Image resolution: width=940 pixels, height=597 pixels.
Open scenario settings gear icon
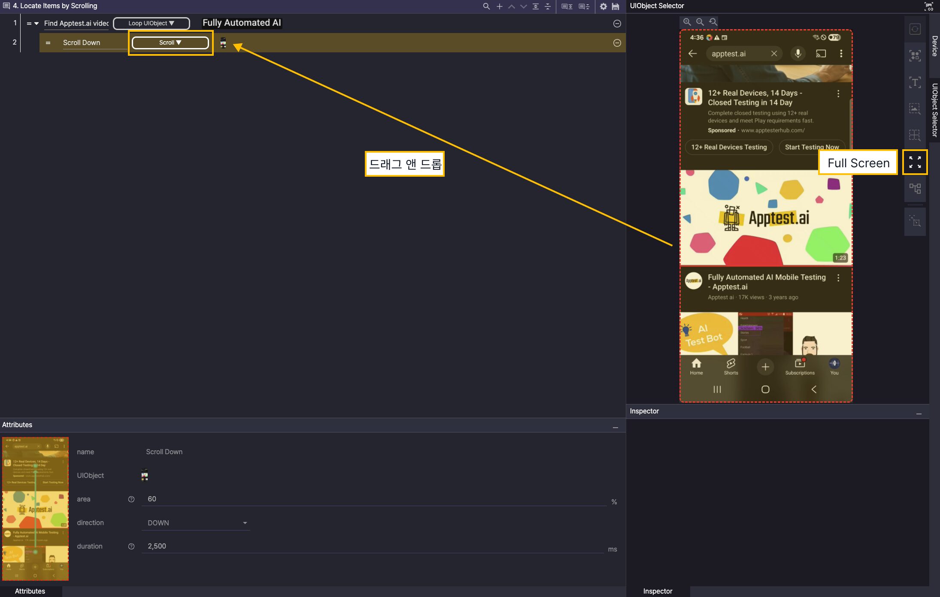click(603, 6)
